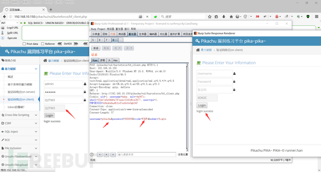The height and width of the screenshot is (172, 321).
Task: Click the downloads arrow icon
Action: 224,17
